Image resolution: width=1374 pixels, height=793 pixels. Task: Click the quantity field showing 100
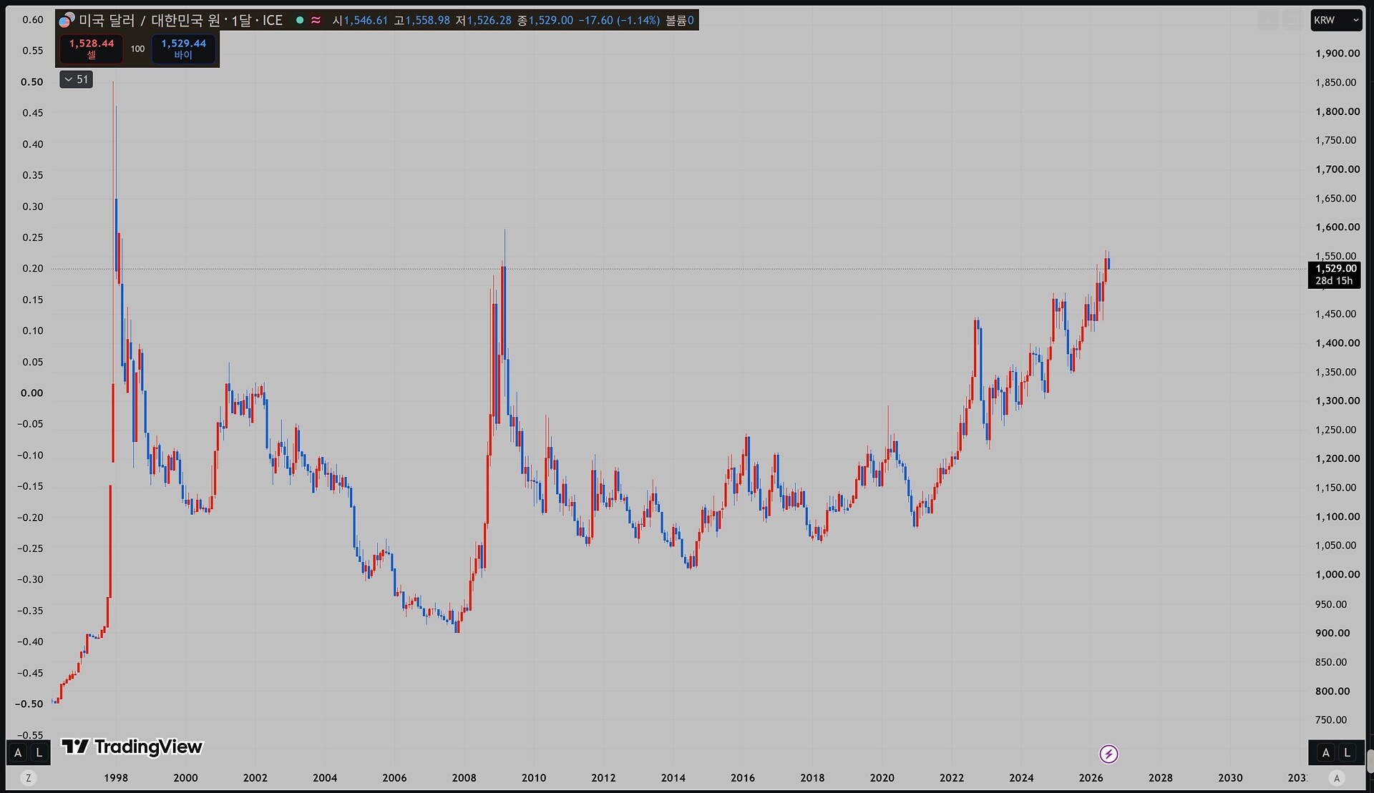click(137, 49)
